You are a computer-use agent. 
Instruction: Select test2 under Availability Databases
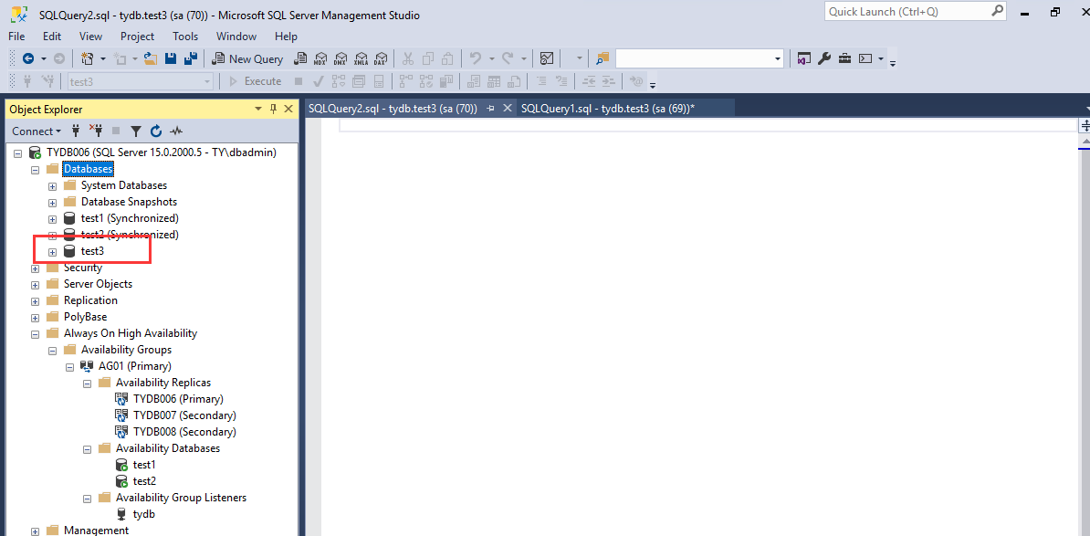(x=144, y=481)
